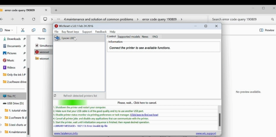The image size is (276, 137).
Task: Open a new Explorer tab with plus button
Action: pyautogui.click(x=56, y=10)
